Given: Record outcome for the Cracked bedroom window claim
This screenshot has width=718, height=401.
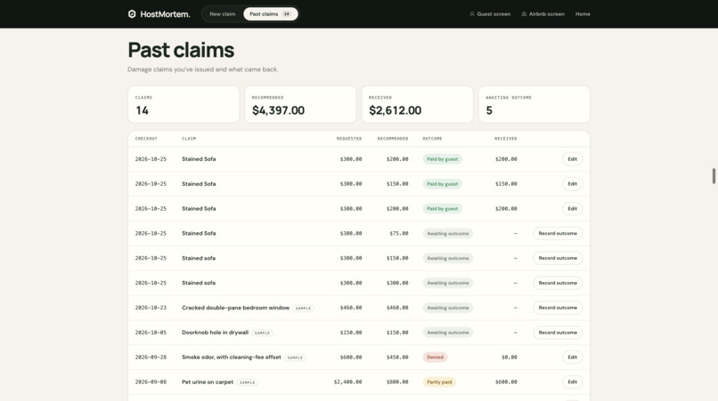Looking at the screenshot, I should click(558, 308).
